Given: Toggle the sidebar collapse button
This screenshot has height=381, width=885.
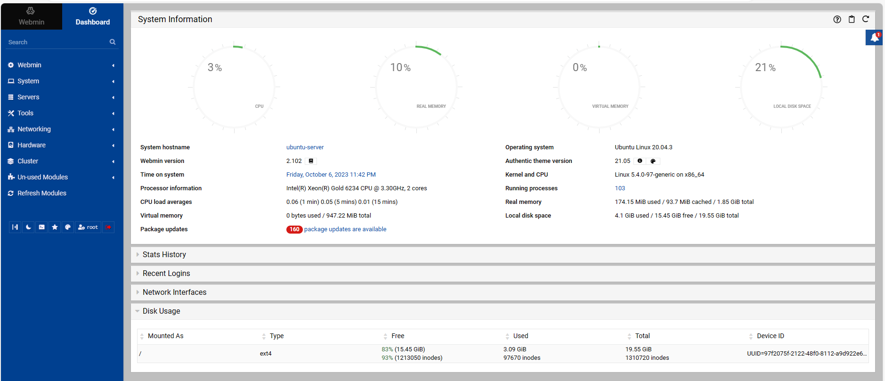Looking at the screenshot, I should click(x=15, y=227).
